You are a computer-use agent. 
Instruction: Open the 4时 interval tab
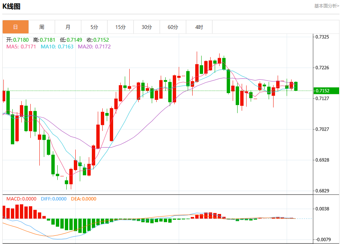199,27
